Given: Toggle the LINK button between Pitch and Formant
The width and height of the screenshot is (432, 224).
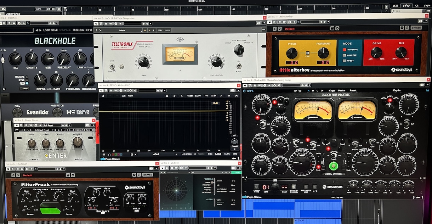Looking at the screenshot, I should (307, 53).
